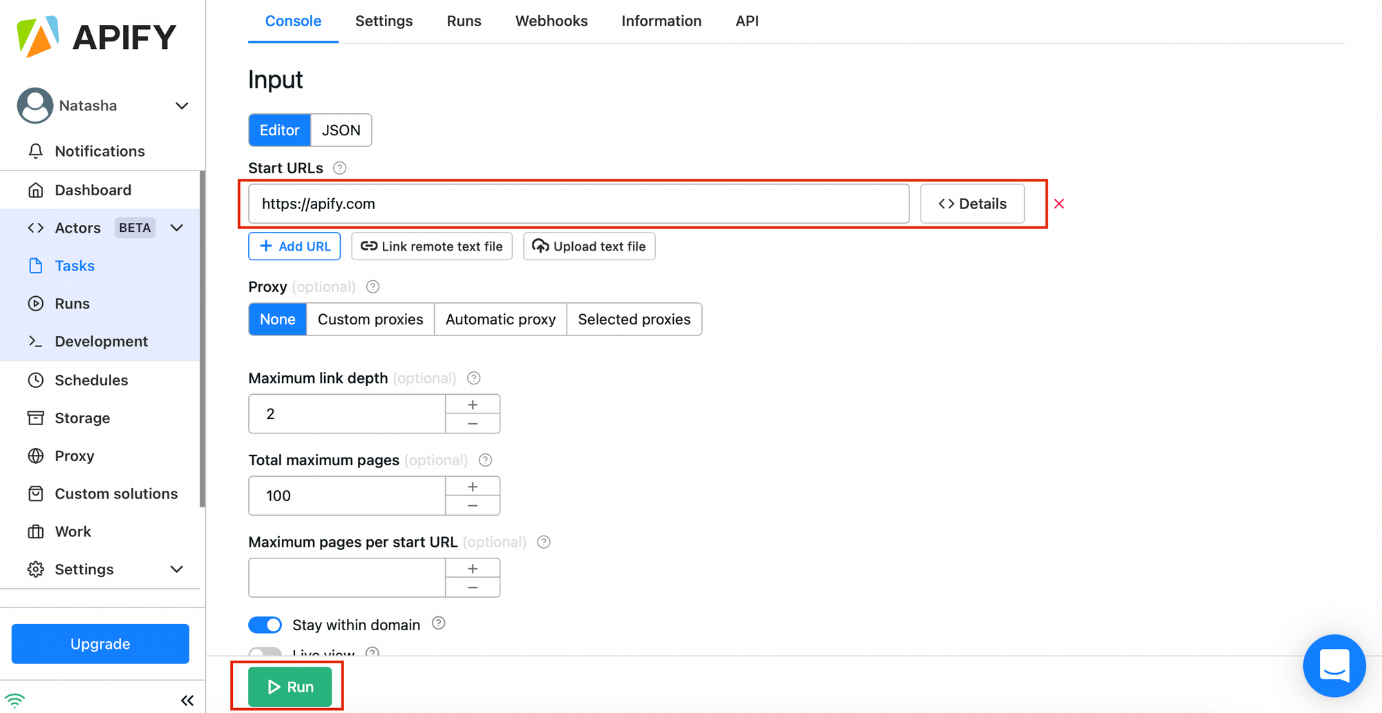The height and width of the screenshot is (713, 1382).
Task: Open the chat support bubble
Action: [1334, 665]
